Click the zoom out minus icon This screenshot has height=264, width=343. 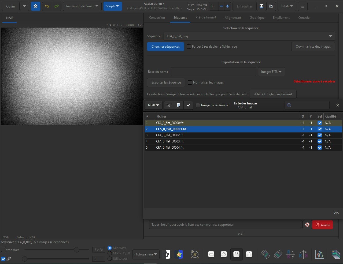[x=211, y=254]
